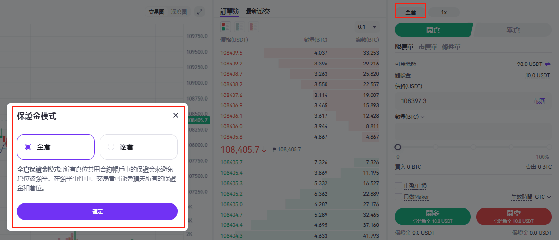Show sell-orders-only order book view
The image size is (559, 240).
click(253, 27)
